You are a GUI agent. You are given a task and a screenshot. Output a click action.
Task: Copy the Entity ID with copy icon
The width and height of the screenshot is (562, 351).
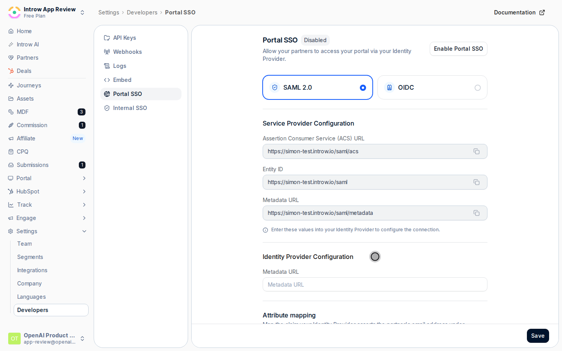click(477, 182)
